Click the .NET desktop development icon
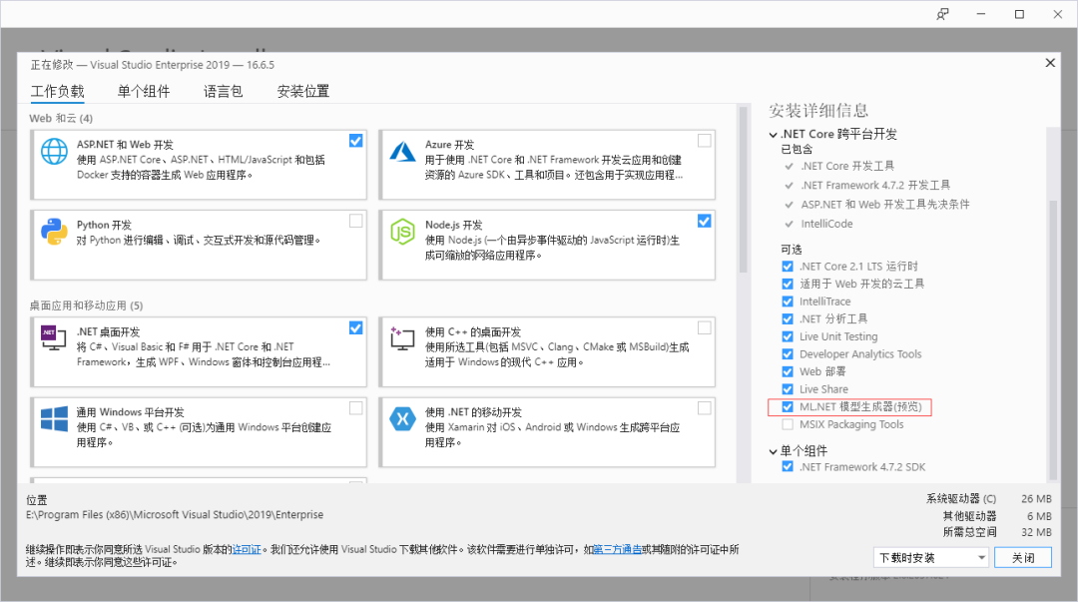This screenshot has height=602, width=1078. tap(54, 337)
